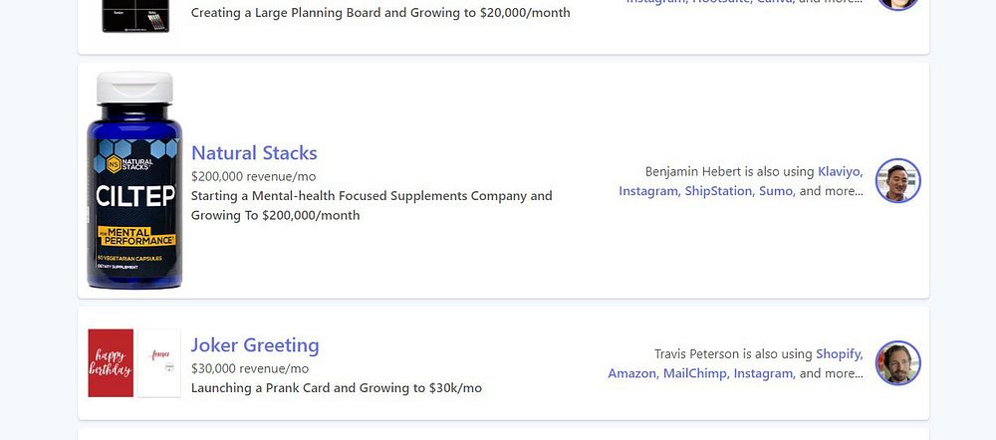
Task: Click the red happy birthday card image
Action: pyautogui.click(x=111, y=363)
